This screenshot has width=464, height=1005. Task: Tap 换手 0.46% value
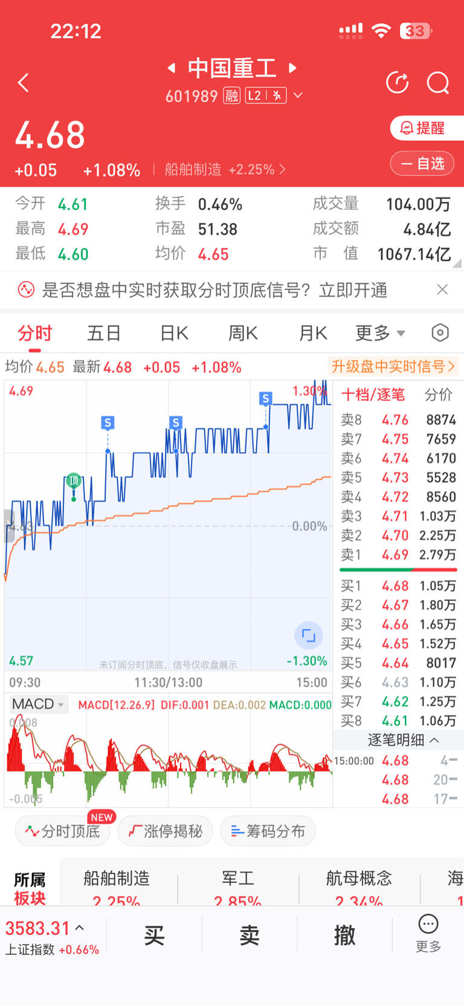220,205
